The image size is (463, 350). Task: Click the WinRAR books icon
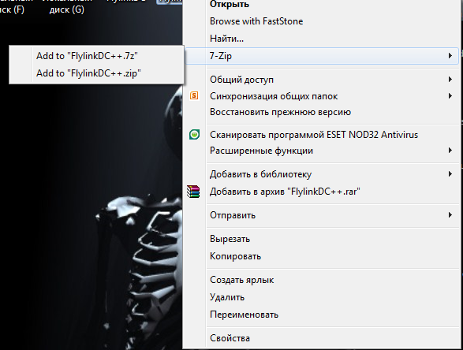pyautogui.click(x=193, y=192)
